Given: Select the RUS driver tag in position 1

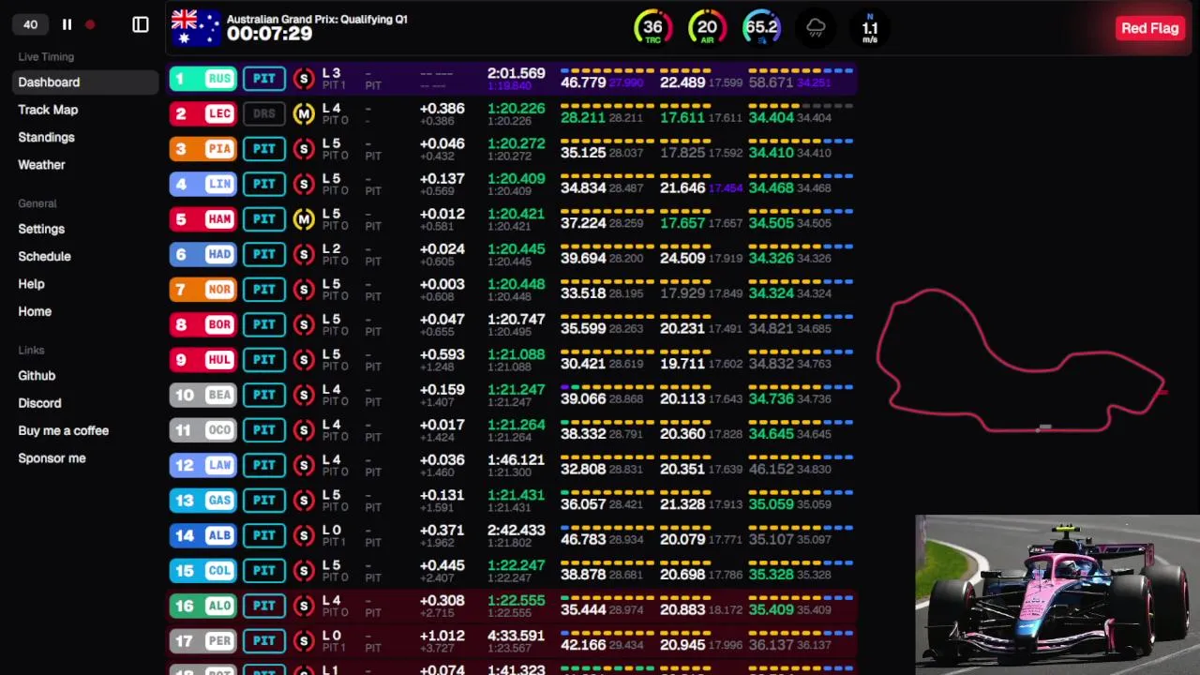Looking at the screenshot, I should click(x=202, y=79).
